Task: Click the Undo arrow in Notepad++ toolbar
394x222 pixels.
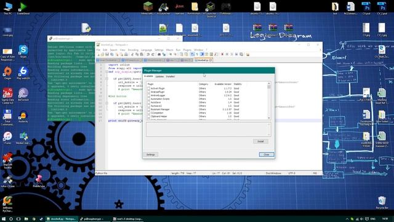Action: (x=148, y=54)
